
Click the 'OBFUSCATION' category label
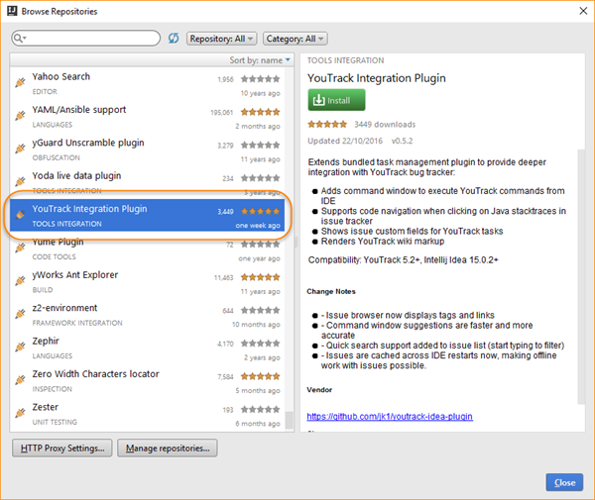click(x=57, y=157)
